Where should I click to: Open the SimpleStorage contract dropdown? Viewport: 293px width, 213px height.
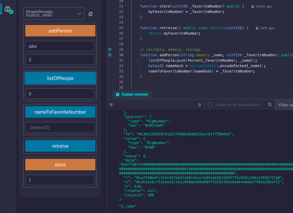tap(54, 14)
